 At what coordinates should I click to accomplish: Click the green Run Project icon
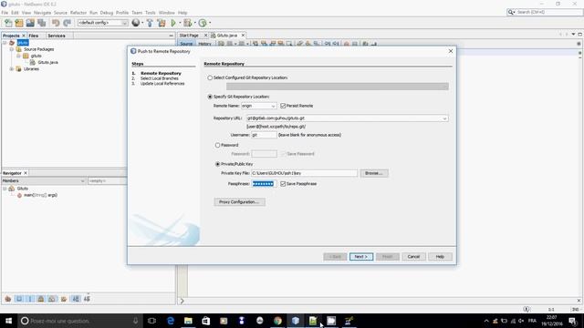coord(173,23)
